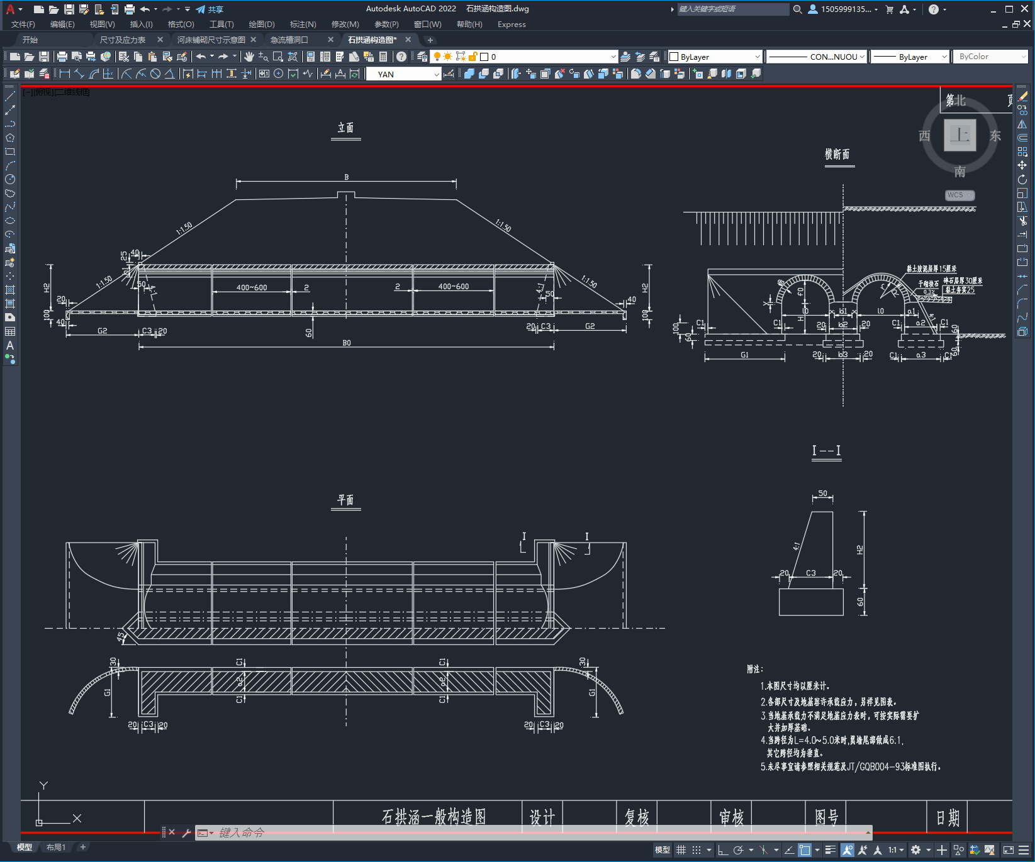Click the Erase tool in modify toolbar

click(x=1022, y=96)
